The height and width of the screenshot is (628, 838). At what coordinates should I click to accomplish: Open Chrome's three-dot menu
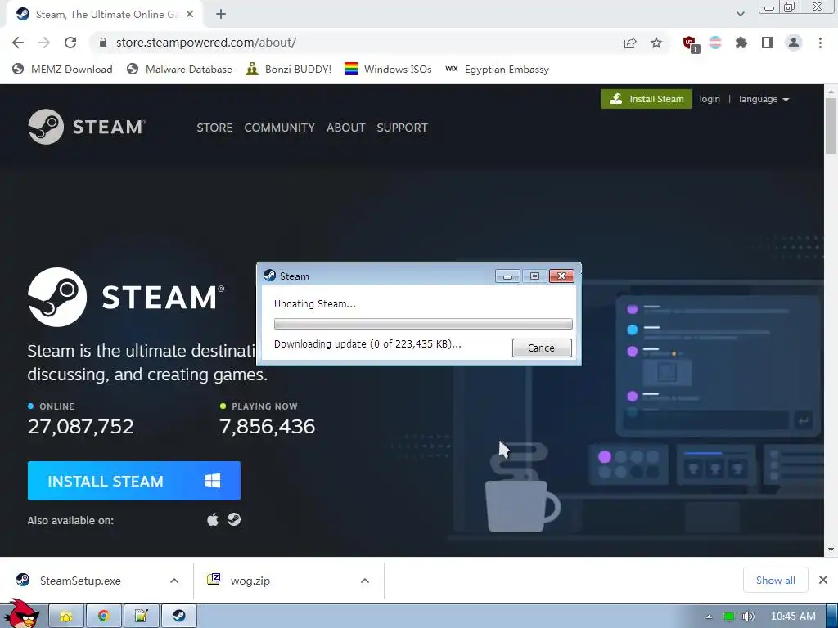[820, 43]
